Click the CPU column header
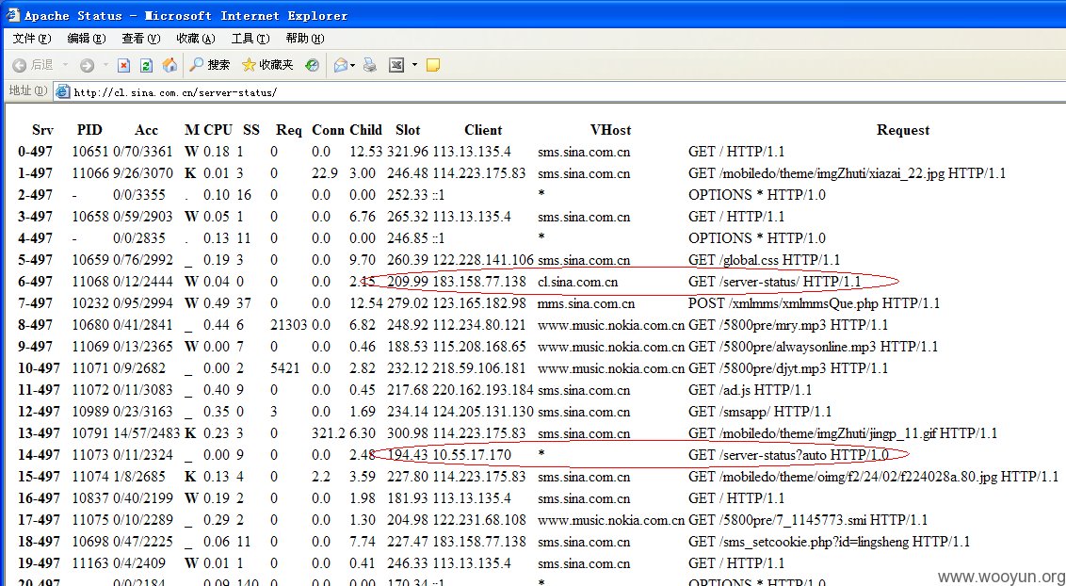The width and height of the screenshot is (1066, 586). tap(218, 130)
